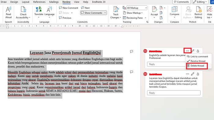Click Restrict Editing
This screenshot has width=214, height=120.
click(x=198, y=13)
